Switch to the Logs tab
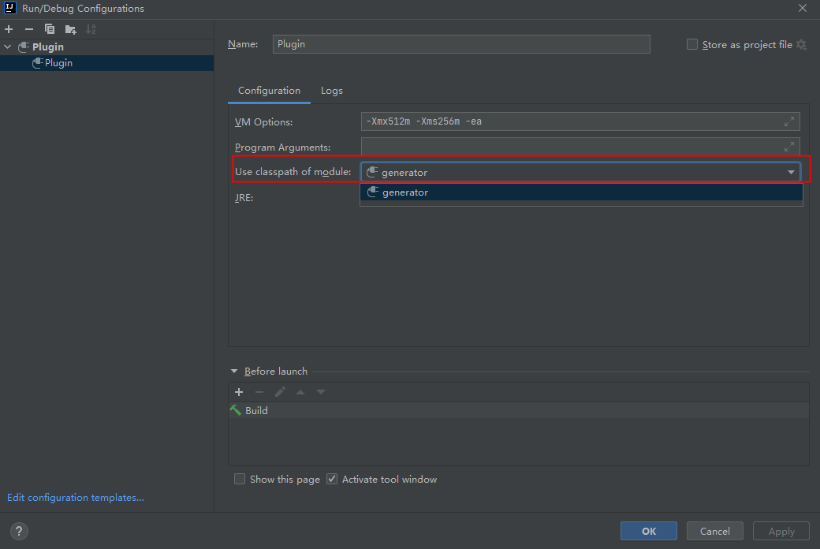This screenshot has width=820, height=549. [332, 91]
